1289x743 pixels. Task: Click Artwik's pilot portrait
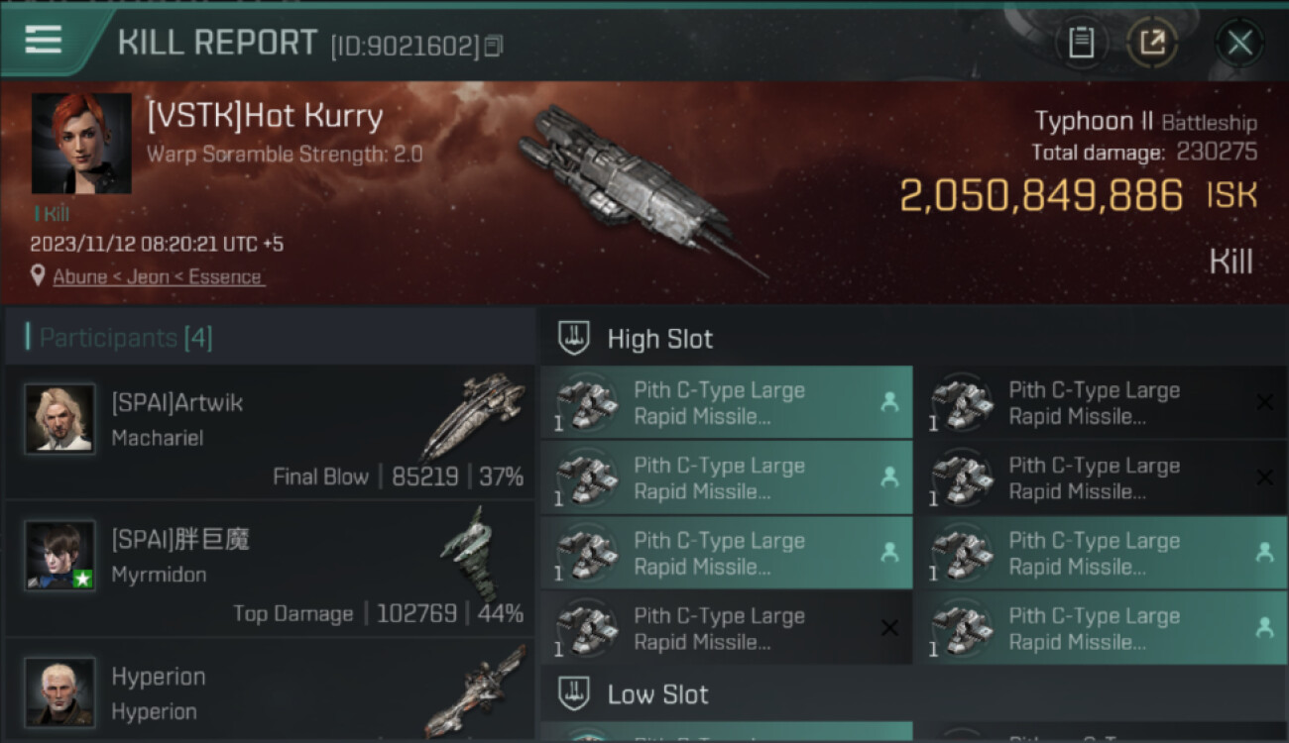point(60,419)
